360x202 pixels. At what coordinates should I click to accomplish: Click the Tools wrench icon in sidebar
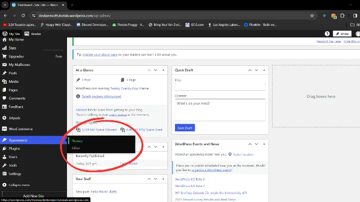point(4,166)
